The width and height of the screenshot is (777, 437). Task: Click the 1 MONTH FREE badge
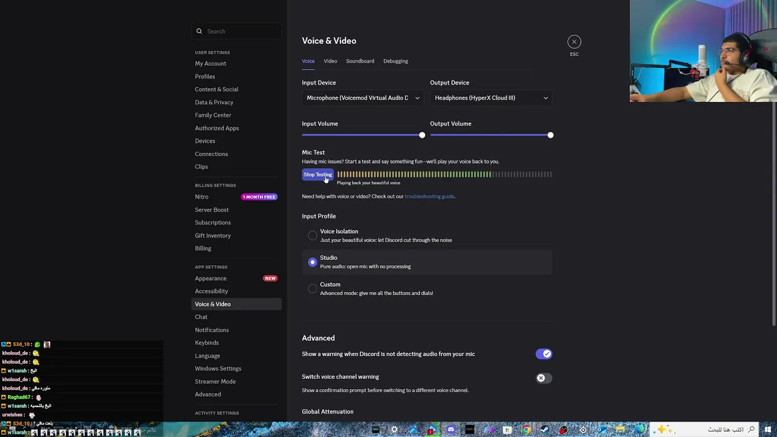259,197
